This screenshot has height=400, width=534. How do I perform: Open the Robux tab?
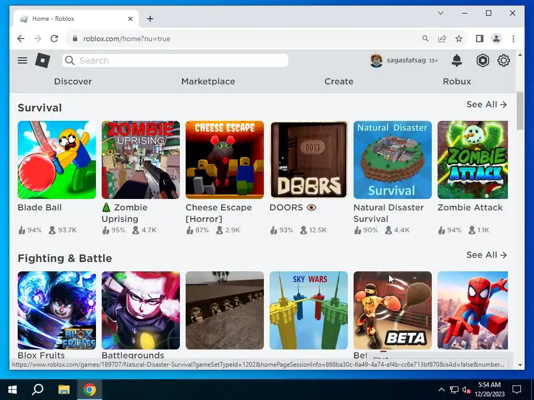click(x=457, y=81)
